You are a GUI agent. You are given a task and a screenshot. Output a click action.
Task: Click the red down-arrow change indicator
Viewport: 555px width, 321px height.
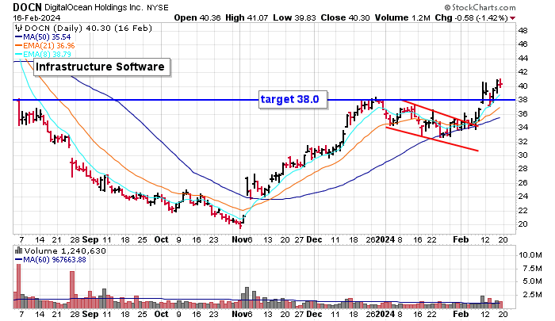[512, 18]
